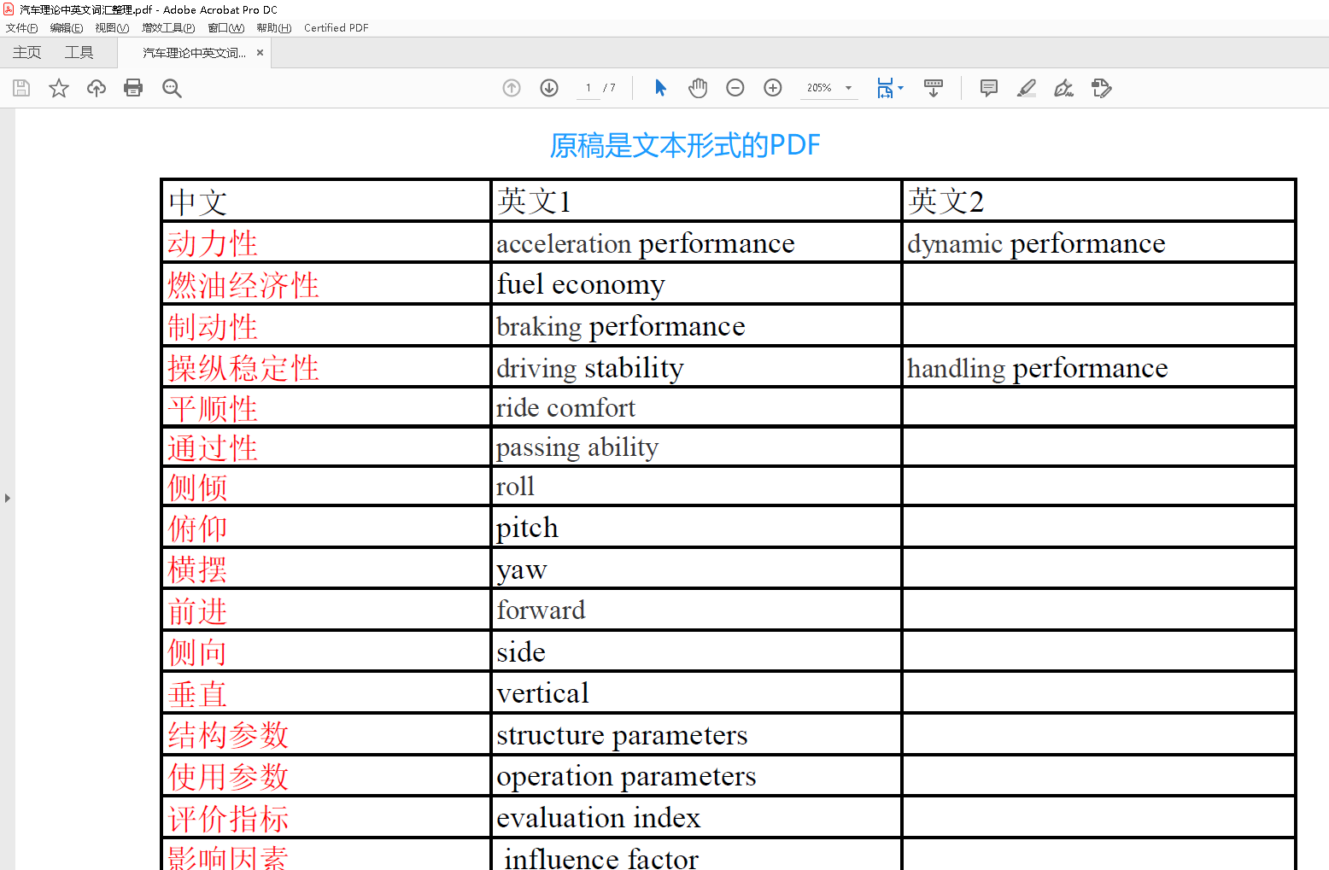Click the page number input field

(x=588, y=88)
